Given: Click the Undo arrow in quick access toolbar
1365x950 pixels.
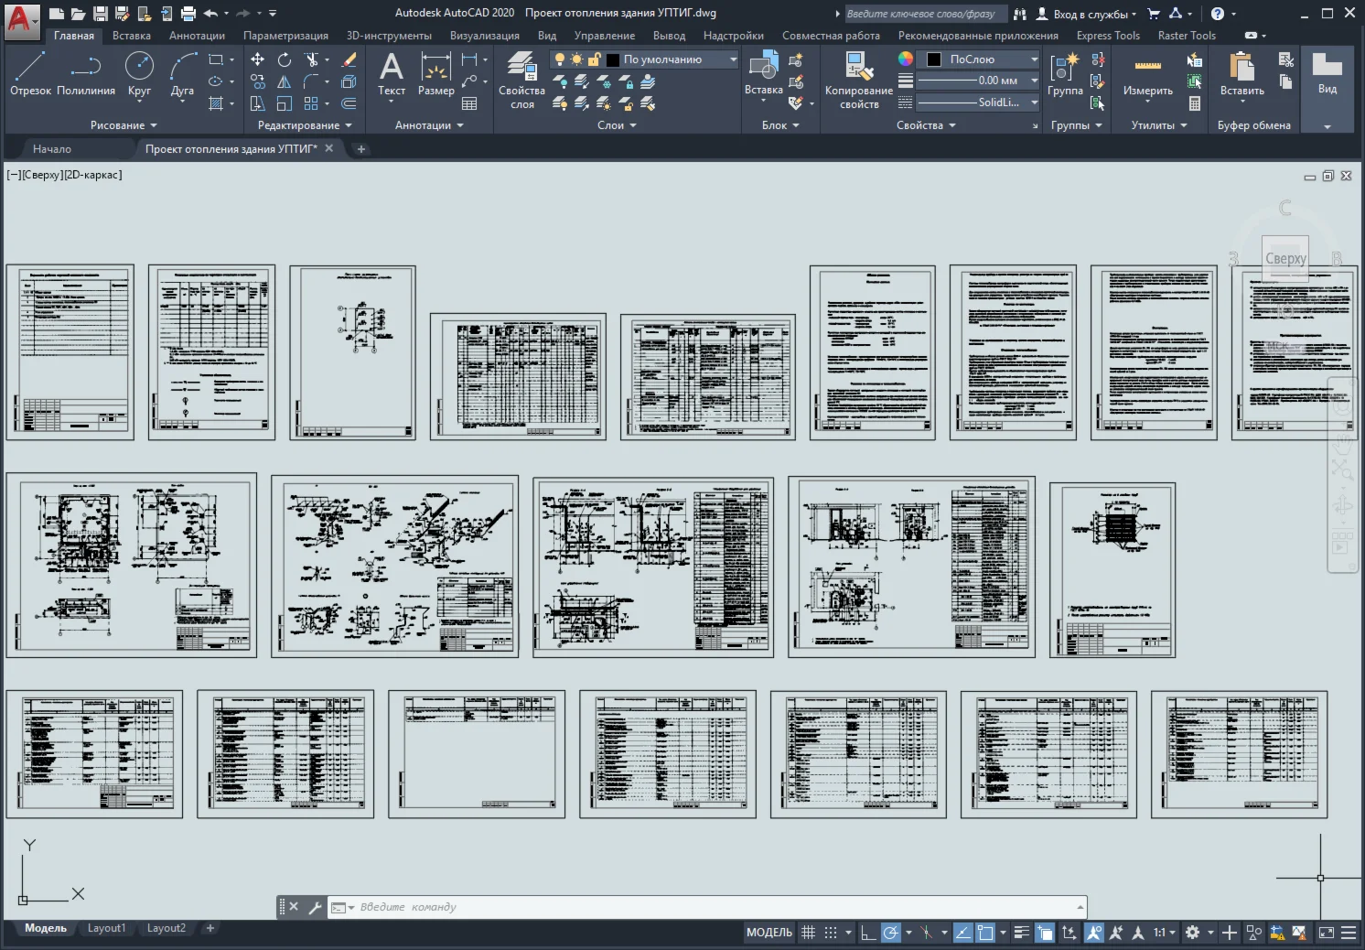Looking at the screenshot, I should pyautogui.click(x=210, y=14).
